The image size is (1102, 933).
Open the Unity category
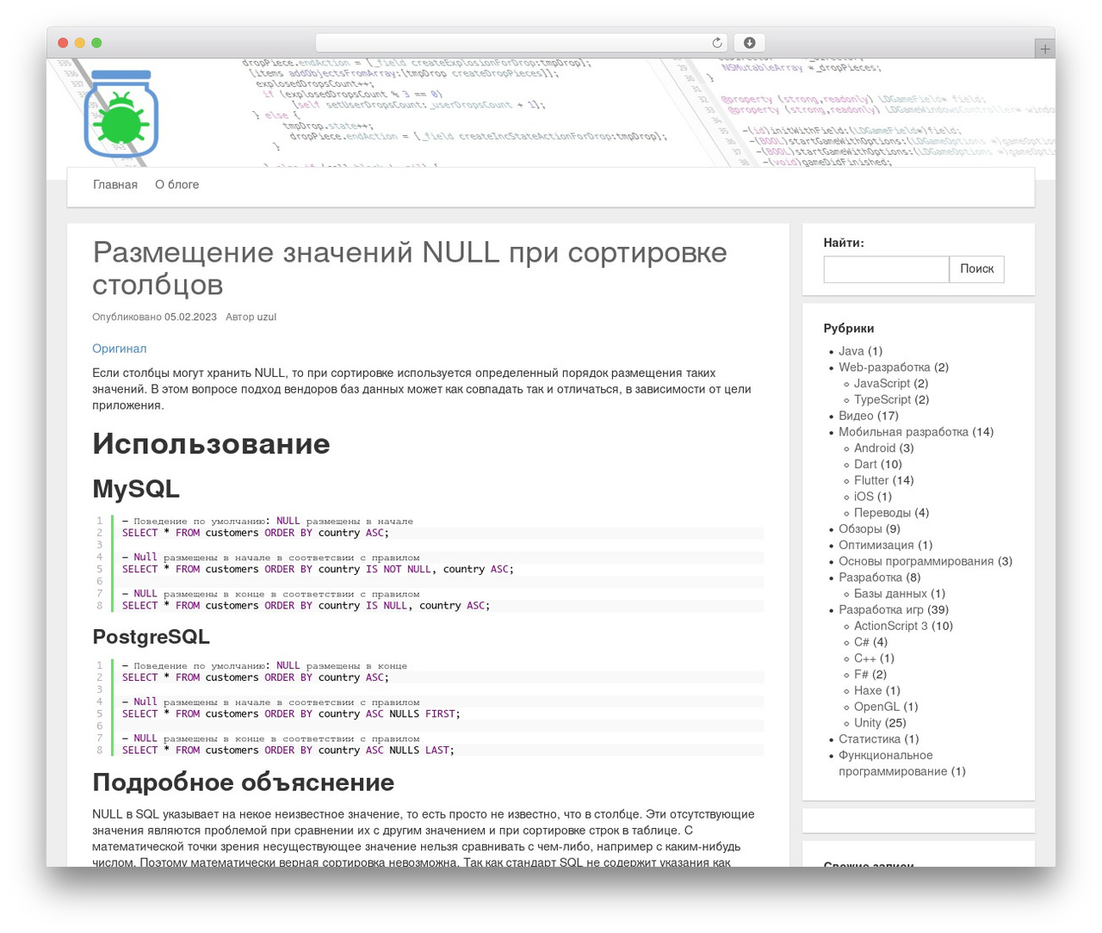tap(868, 724)
